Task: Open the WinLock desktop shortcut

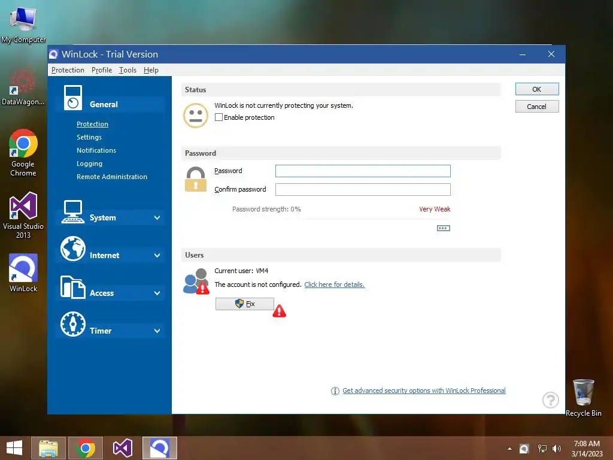Action: [23, 273]
